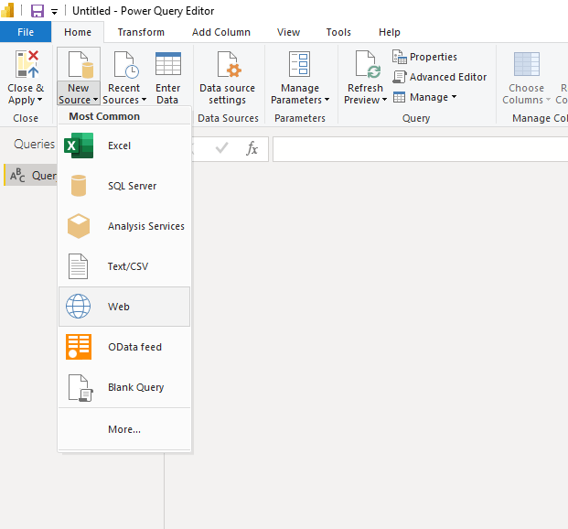Open the Tools tab
The image size is (568, 529).
(338, 32)
